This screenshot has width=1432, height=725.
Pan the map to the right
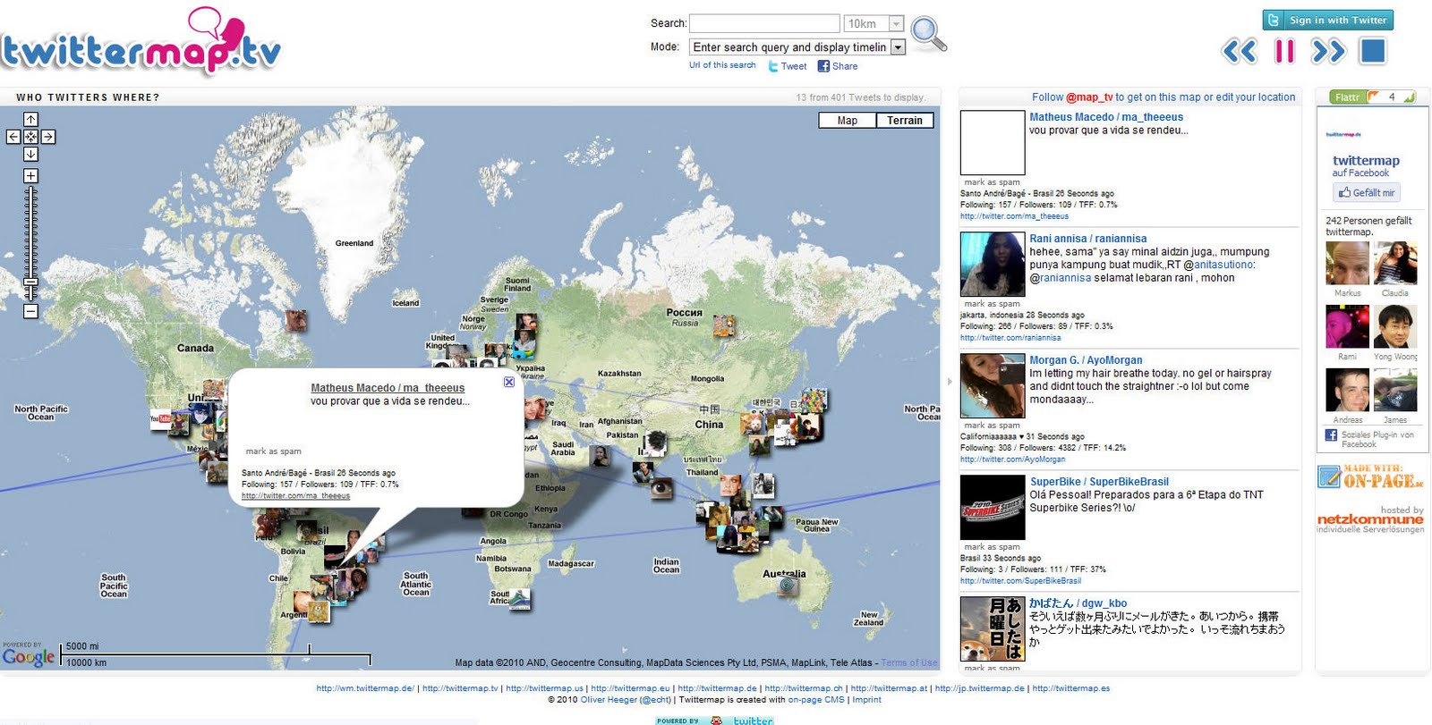(x=48, y=137)
